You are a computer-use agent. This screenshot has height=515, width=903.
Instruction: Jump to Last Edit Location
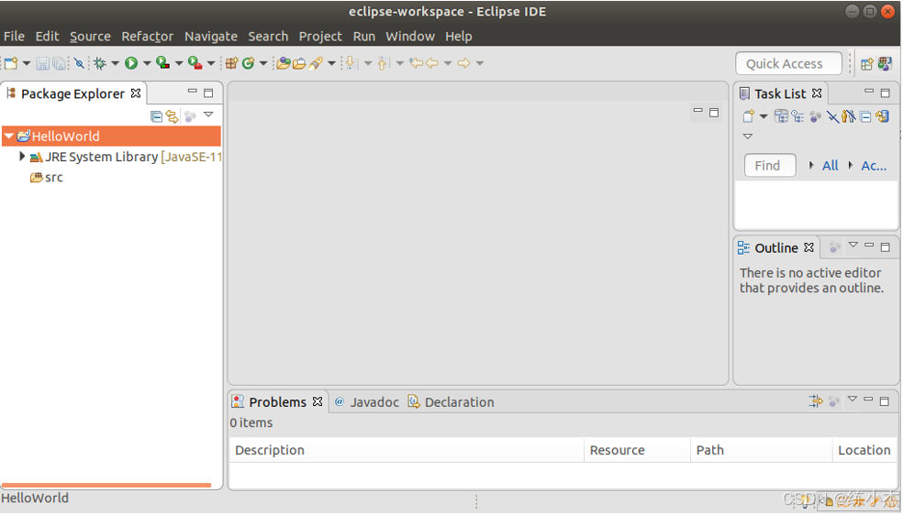(x=416, y=63)
